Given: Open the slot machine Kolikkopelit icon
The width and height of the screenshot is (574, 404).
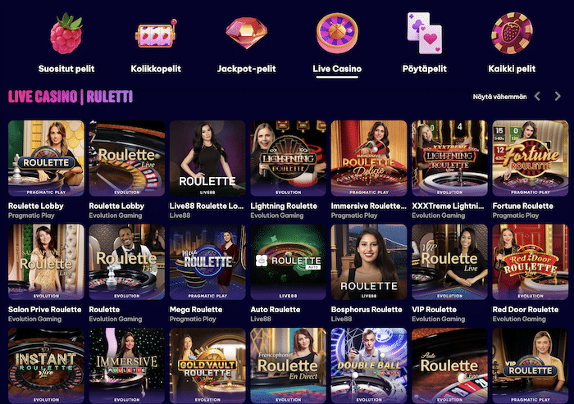Looking at the screenshot, I should (x=156, y=34).
